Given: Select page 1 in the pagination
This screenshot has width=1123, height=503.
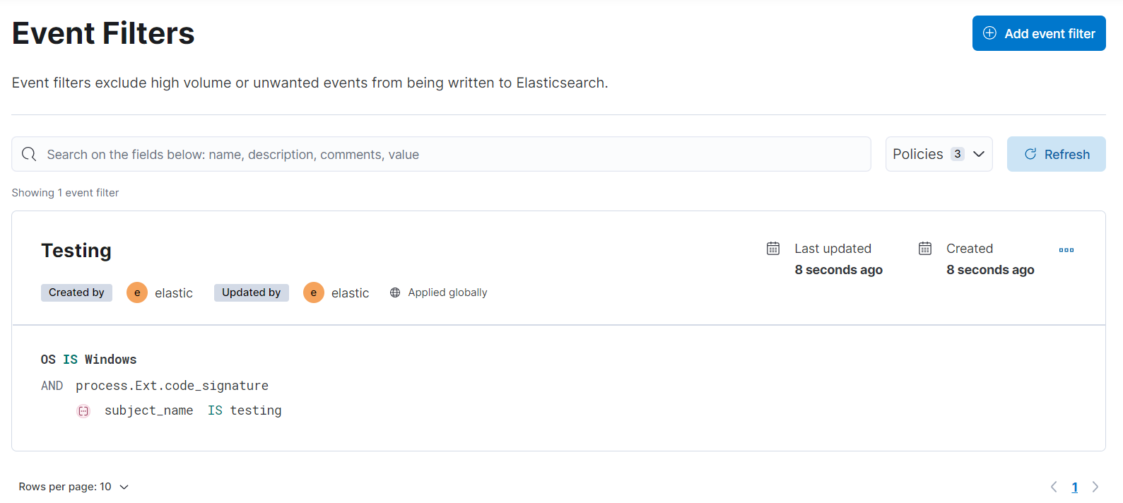Looking at the screenshot, I should 1074,487.
